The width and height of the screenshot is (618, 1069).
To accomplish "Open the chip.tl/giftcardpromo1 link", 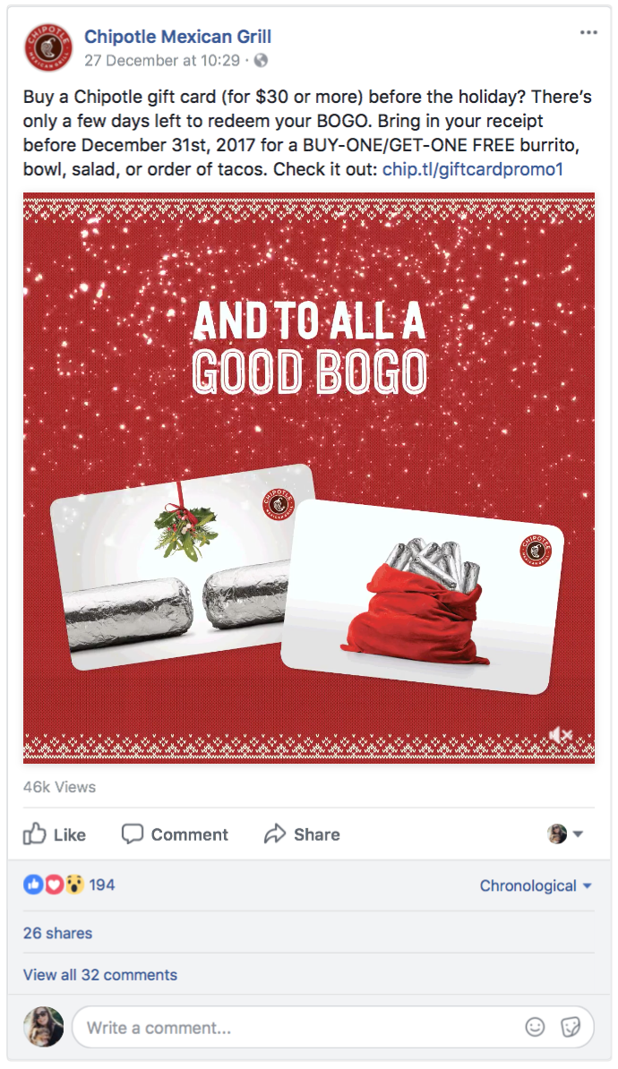I will [473, 169].
